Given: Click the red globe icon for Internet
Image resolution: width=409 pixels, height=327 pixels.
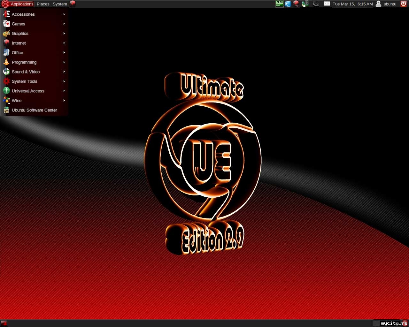Looking at the screenshot, I should point(6,43).
